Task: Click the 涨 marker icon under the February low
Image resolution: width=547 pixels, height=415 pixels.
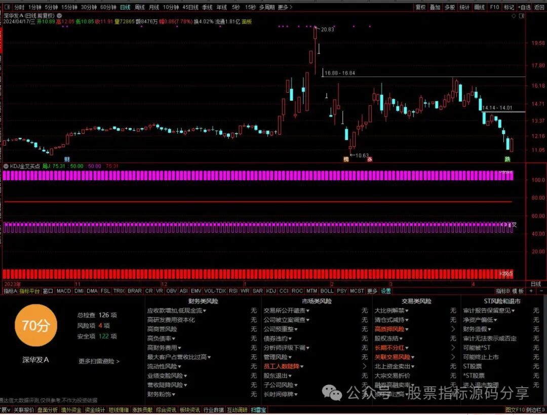Action: pyautogui.click(x=370, y=159)
